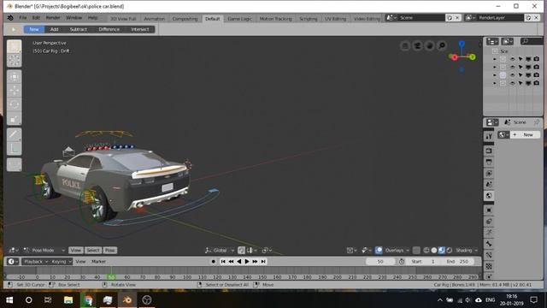
Task: Activate the Rotate tool
Action: [15, 104]
